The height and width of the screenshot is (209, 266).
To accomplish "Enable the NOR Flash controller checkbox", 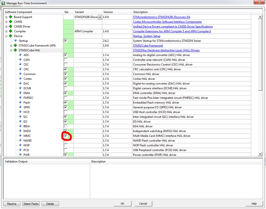I will [x=66, y=145].
